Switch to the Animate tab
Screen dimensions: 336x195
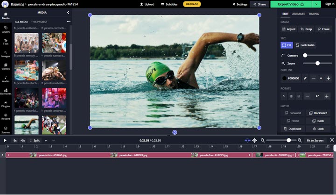299,14
